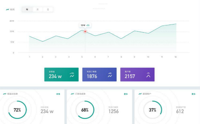
Task: Click the peak curve icon on '2157' card
Action: tap(148, 76)
